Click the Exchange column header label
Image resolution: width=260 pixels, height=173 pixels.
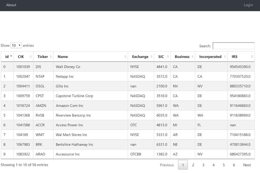pyautogui.click(x=140, y=57)
